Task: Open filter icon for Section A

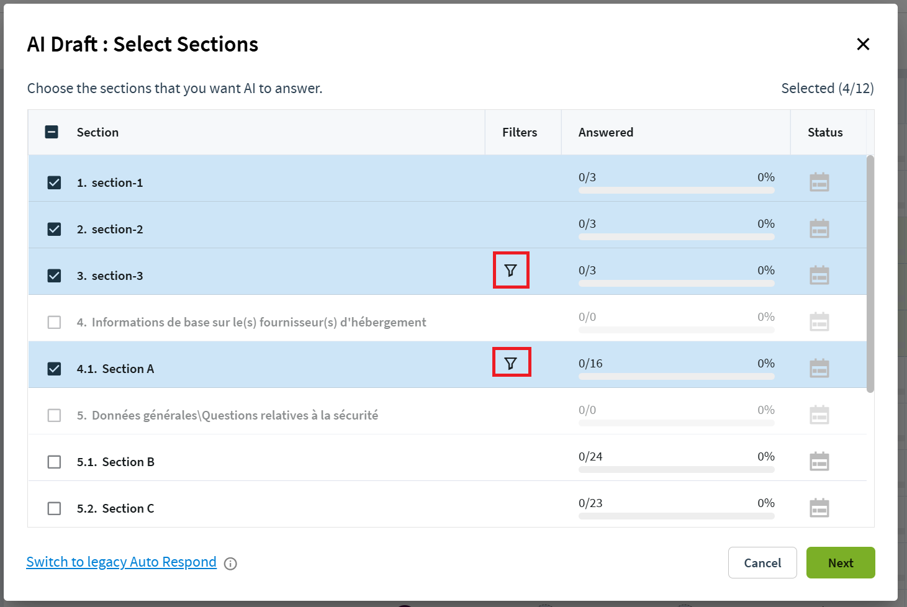Action: click(510, 363)
